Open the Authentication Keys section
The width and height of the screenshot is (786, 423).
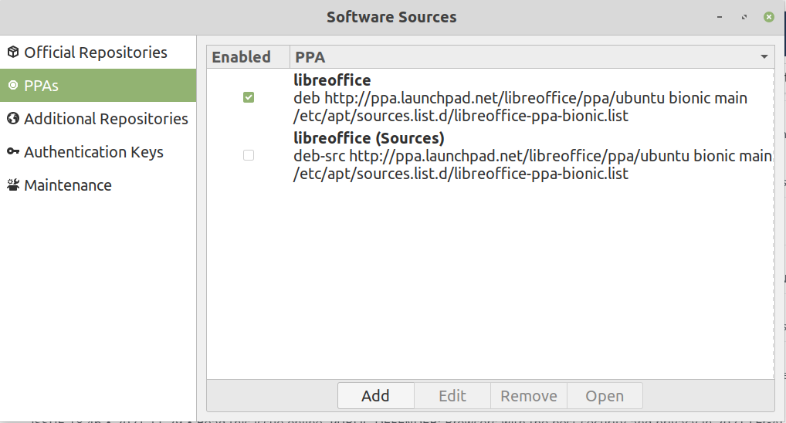[93, 152]
